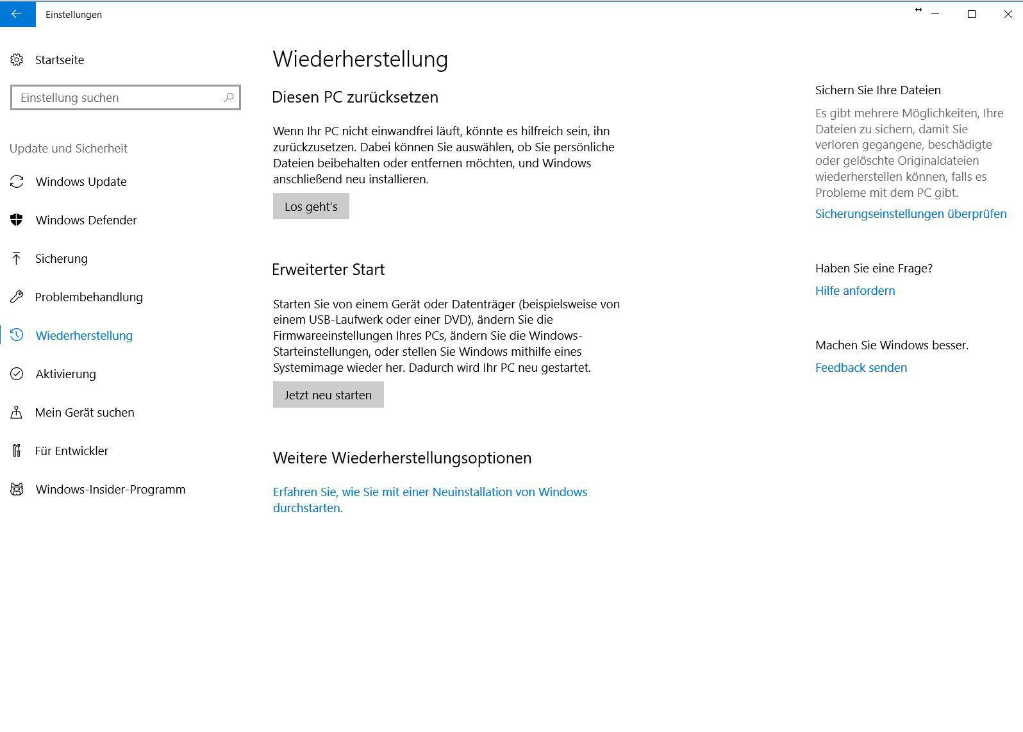Image resolution: width=1023 pixels, height=732 pixels.
Task: Open Sicherungseinstellungen überprüfen link
Action: point(911,213)
